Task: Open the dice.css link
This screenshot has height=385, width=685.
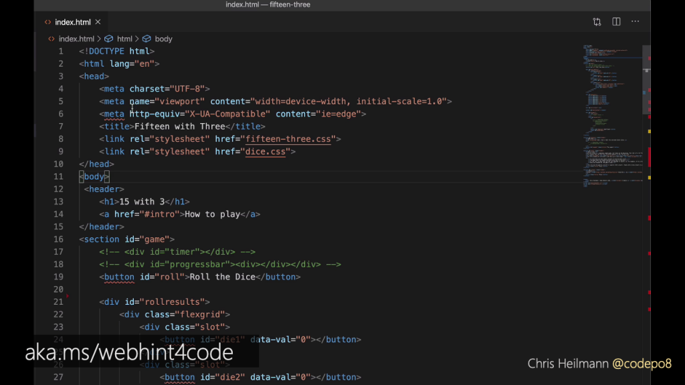Action: 265,152
